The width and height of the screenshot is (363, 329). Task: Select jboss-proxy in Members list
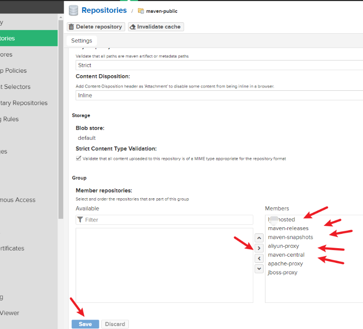[x=283, y=272]
